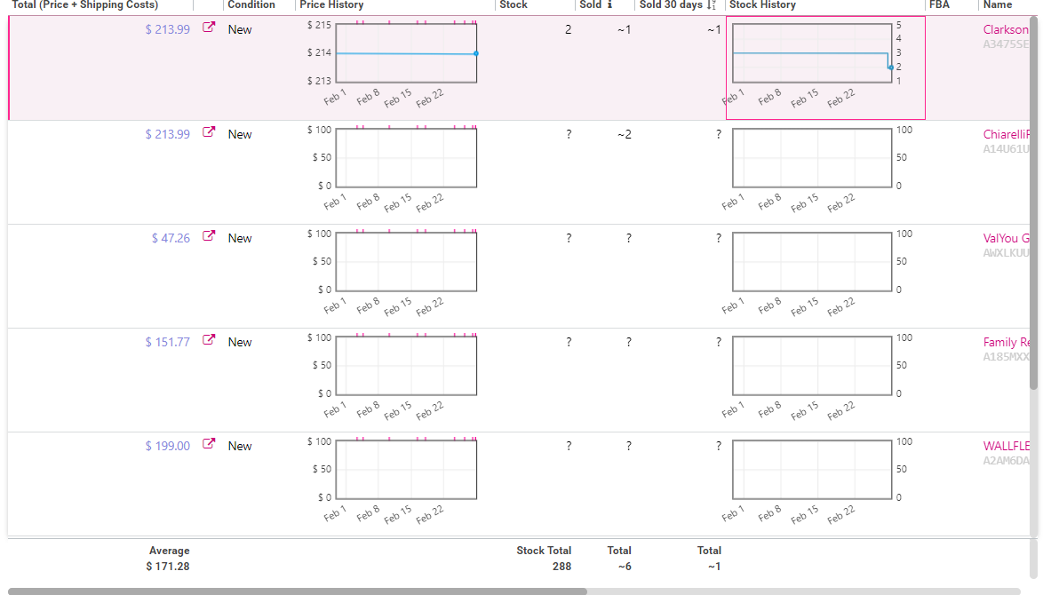Click seller ID AWXLKUU under ValYou
This screenshot has height=595, width=1043.
pyautogui.click(x=1006, y=252)
